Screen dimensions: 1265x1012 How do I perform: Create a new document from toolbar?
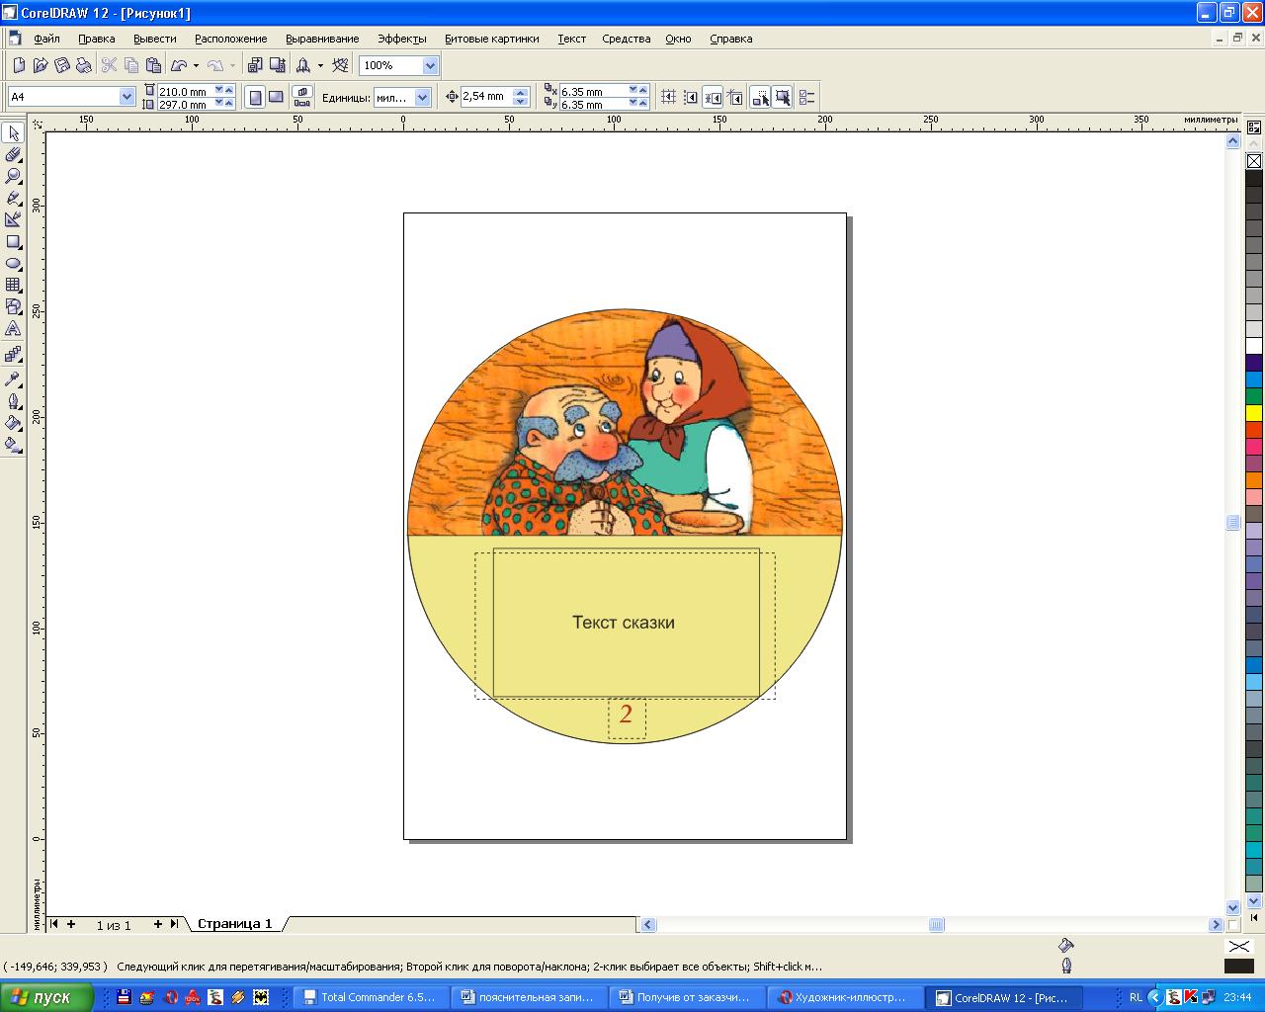19,65
